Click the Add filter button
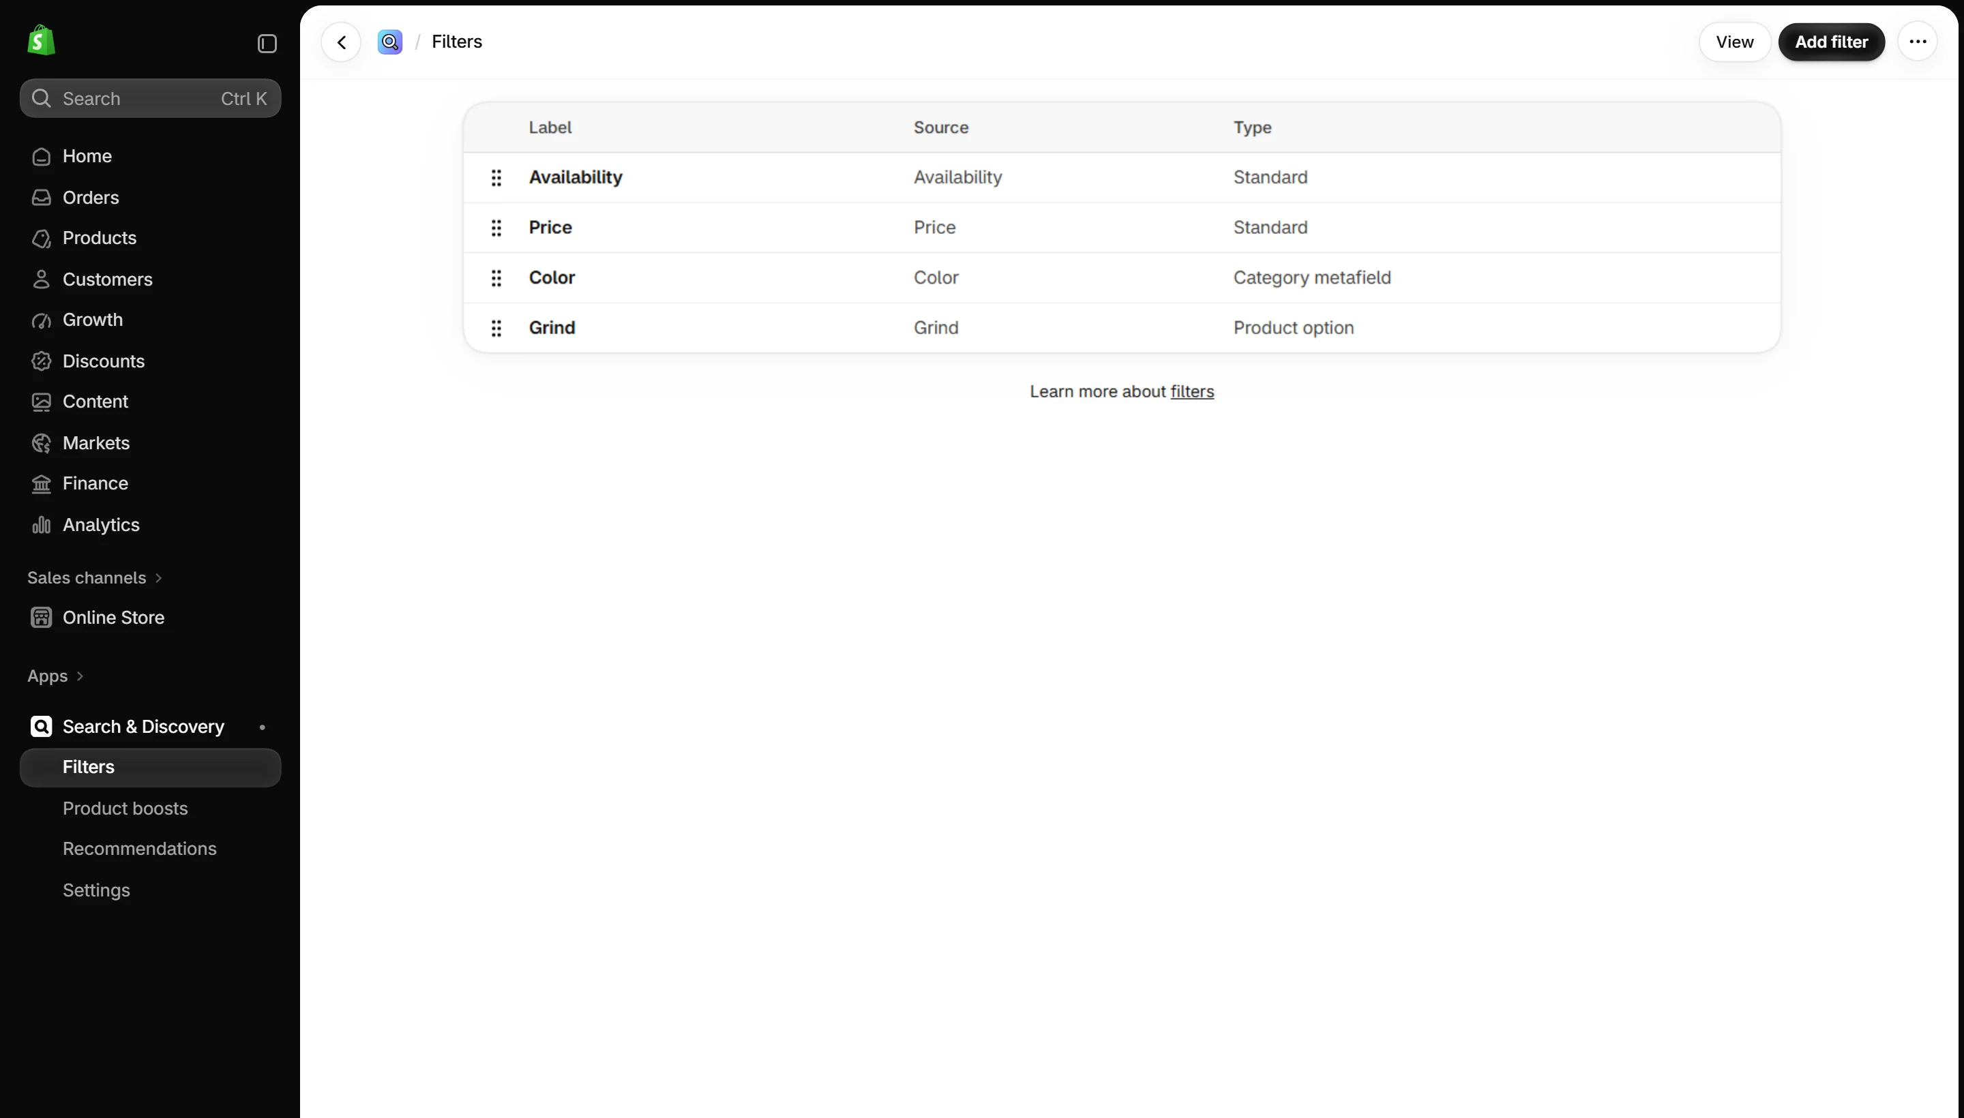 point(1831,42)
